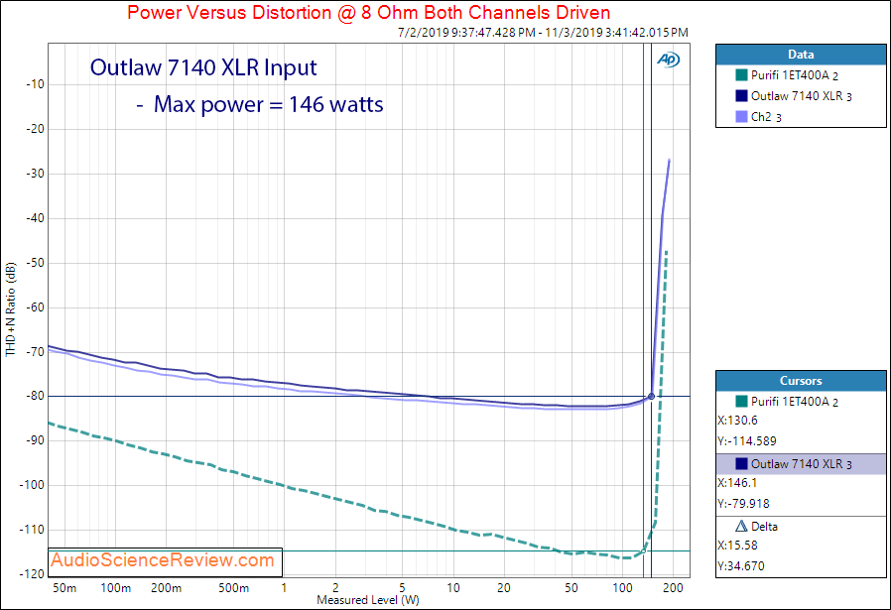Click the Outlaw 7140 XLR swatch in Cursors panel
The width and height of the screenshot is (891, 610).
click(x=741, y=463)
